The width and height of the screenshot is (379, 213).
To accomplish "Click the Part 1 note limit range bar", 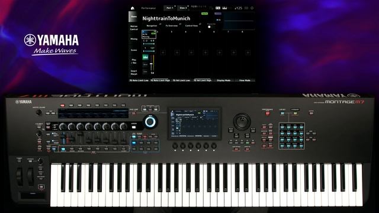I will coord(149,44).
